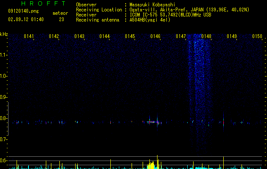
Task: Click the 0149 time marker
Action: coord(232,36)
